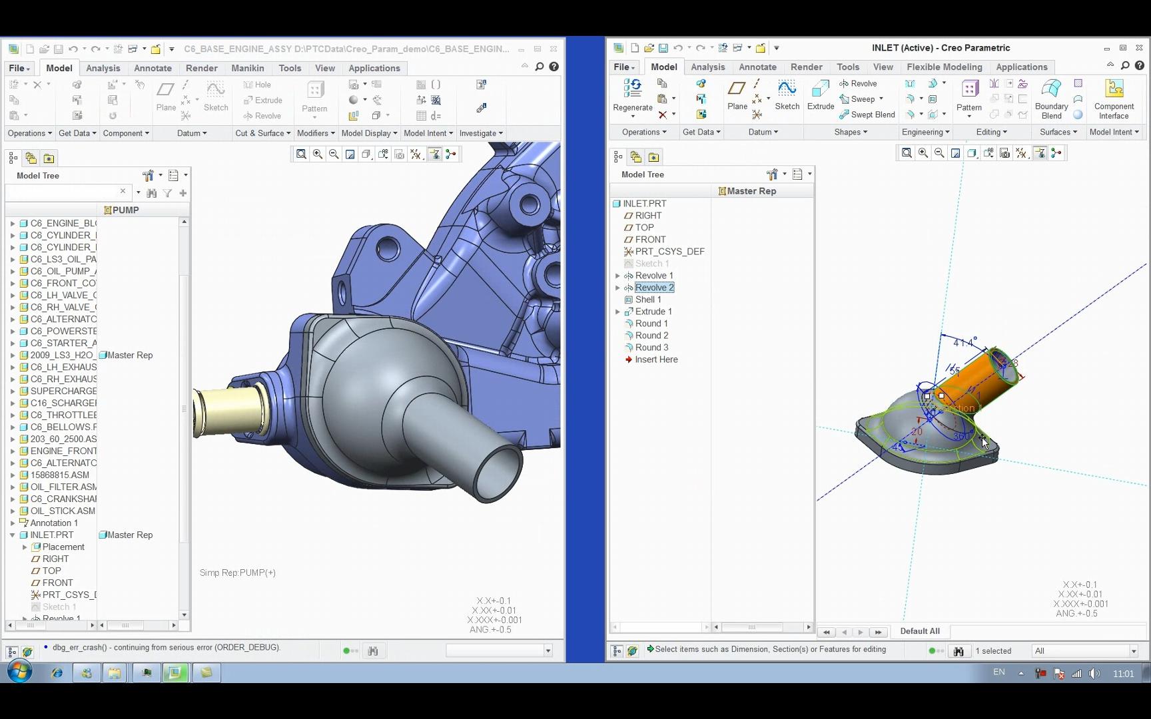Select the Extrude tool in INLET ribbon
1151x719 pixels.
pyautogui.click(x=820, y=90)
